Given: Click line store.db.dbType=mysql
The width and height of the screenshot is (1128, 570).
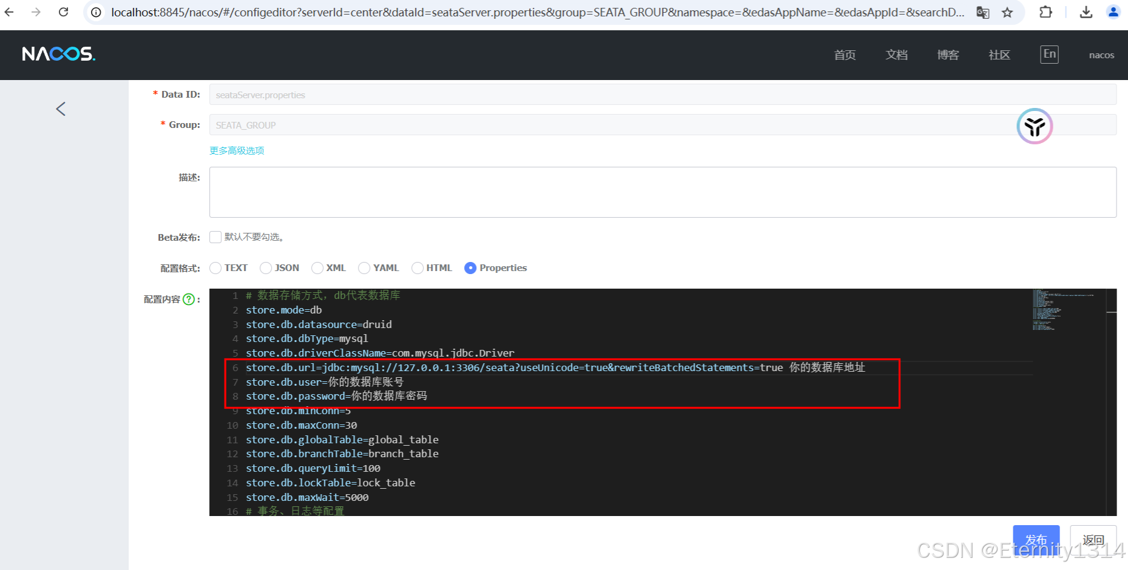Looking at the screenshot, I should click(x=306, y=338).
